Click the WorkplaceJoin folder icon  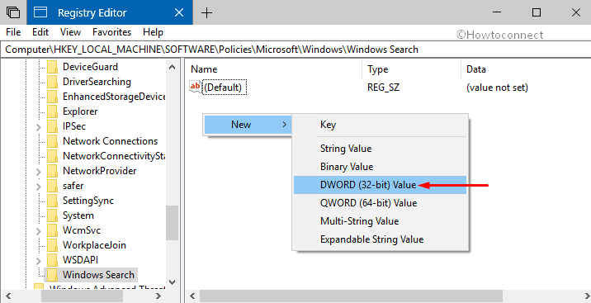coord(52,245)
